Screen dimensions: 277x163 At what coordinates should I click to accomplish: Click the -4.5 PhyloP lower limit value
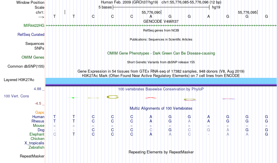coord(38,103)
